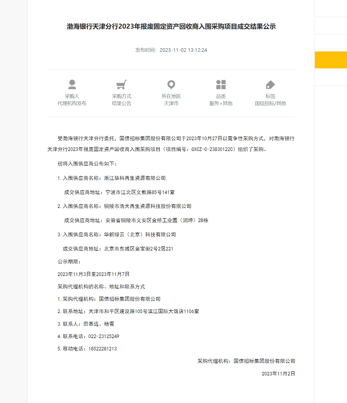Click supplier name 浙江华科再生资源有限公司
The width and height of the screenshot is (347, 403).
(135, 178)
